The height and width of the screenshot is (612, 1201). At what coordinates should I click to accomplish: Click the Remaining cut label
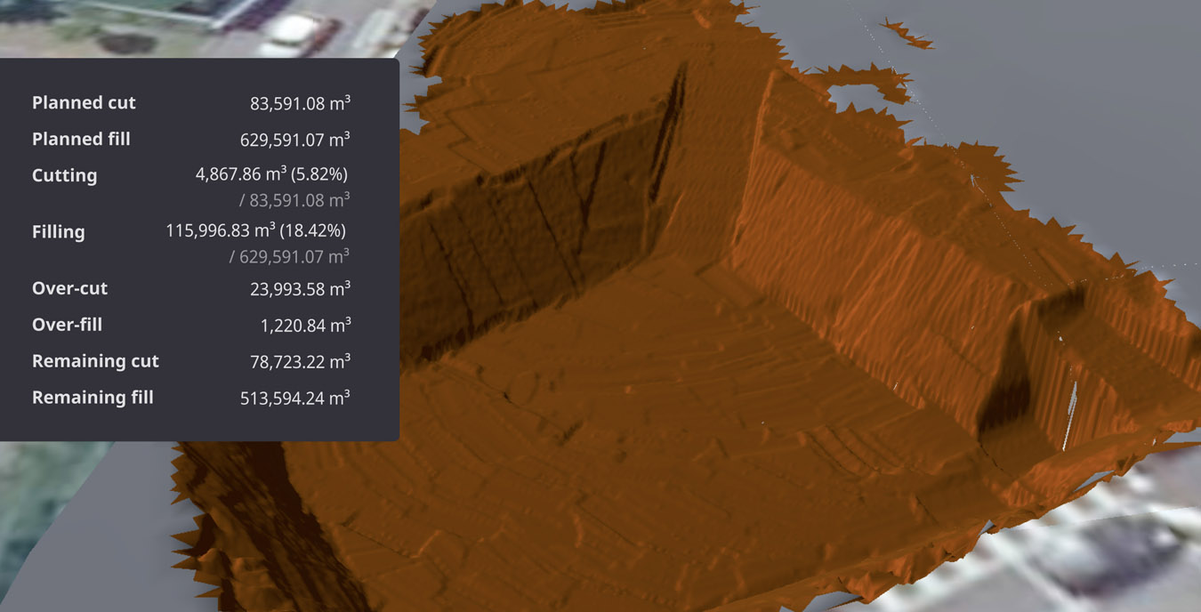[95, 361]
